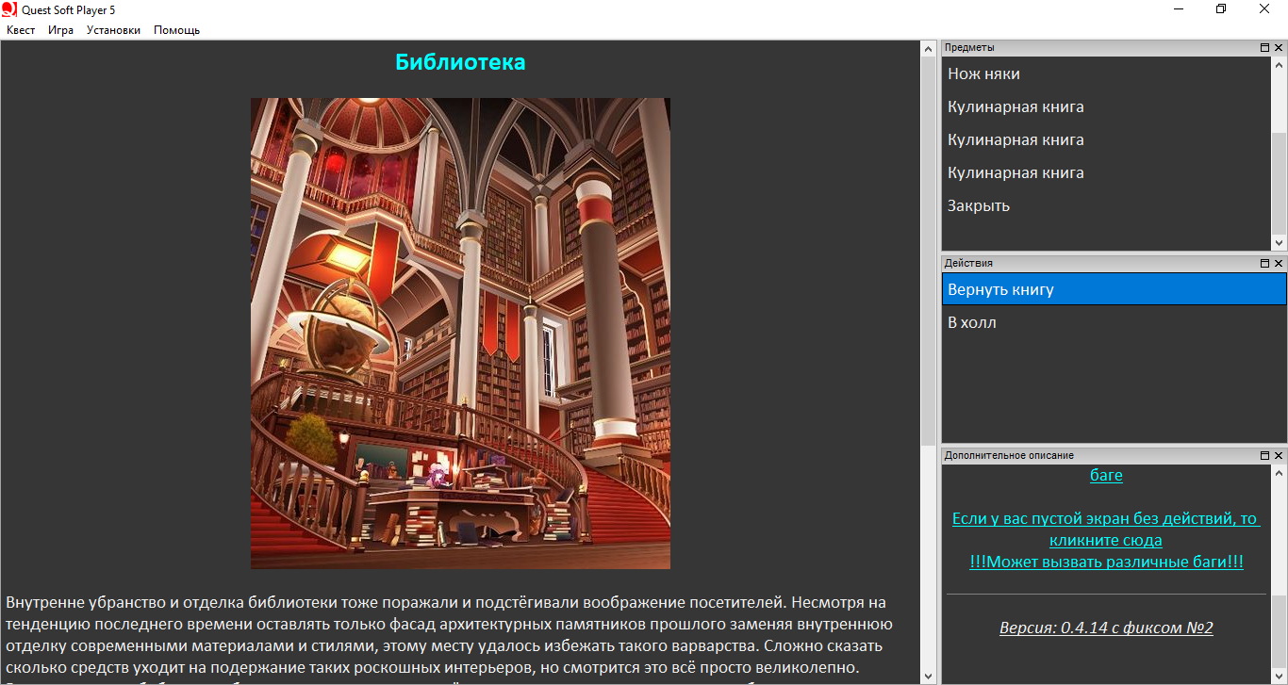The width and height of the screenshot is (1288, 685).
Task: Float the Дополнительное описание panel
Action: click(1264, 456)
